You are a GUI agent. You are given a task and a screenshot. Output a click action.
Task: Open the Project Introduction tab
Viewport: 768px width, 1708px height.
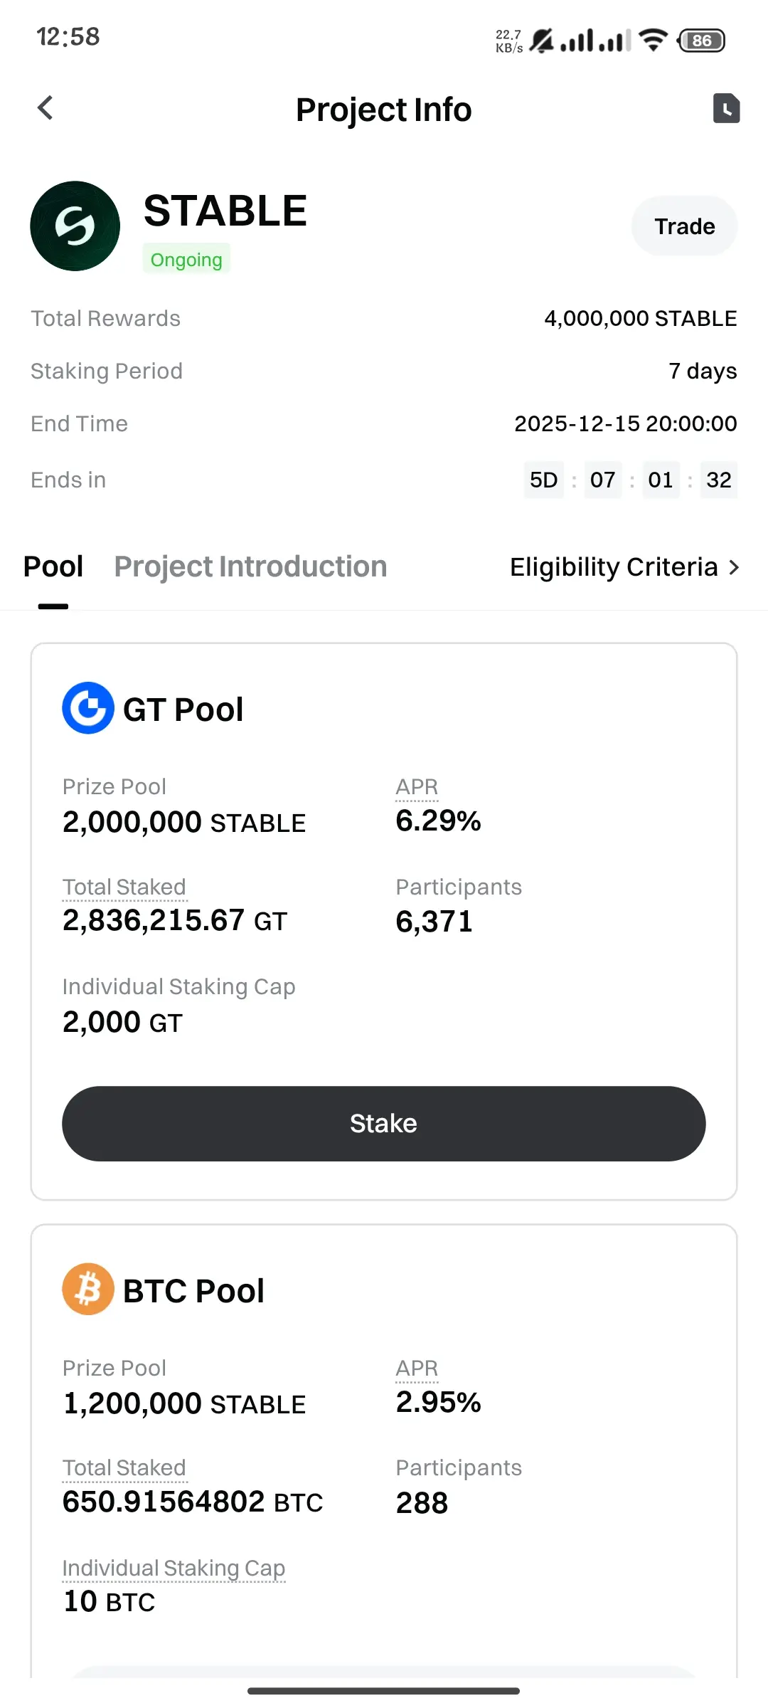tap(250, 567)
